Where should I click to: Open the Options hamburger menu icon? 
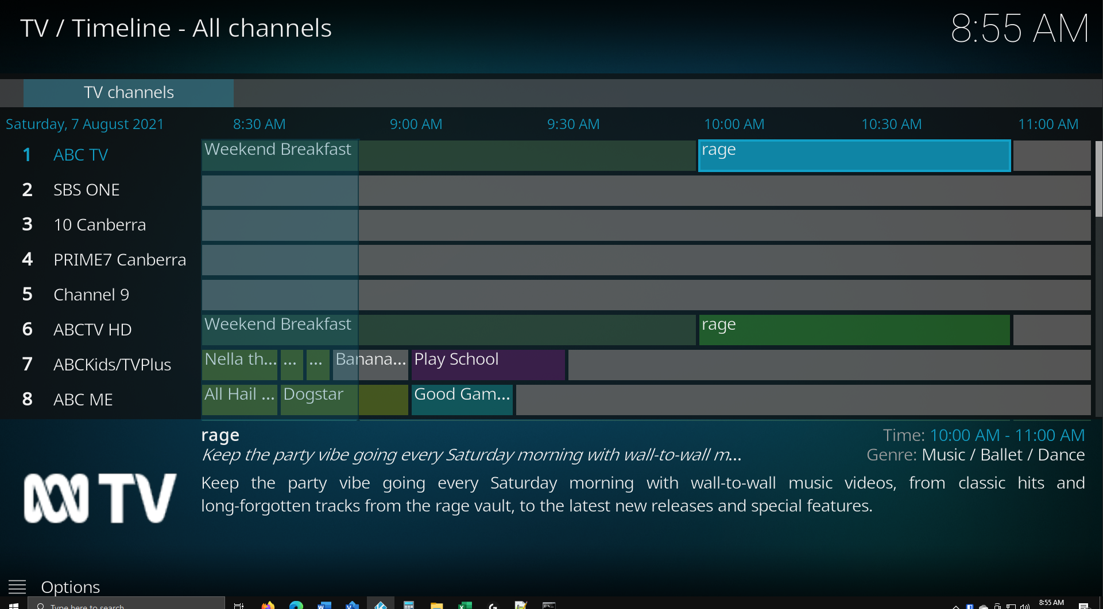[x=17, y=587]
